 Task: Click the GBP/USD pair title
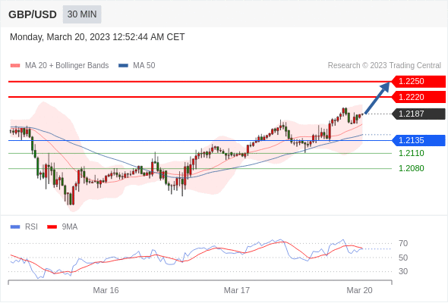[33, 14]
